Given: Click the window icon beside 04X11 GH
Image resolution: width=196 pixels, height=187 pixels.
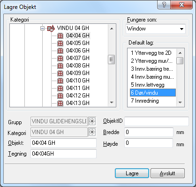Looking at the screenshot, I should pyautogui.click(x=60, y=88).
